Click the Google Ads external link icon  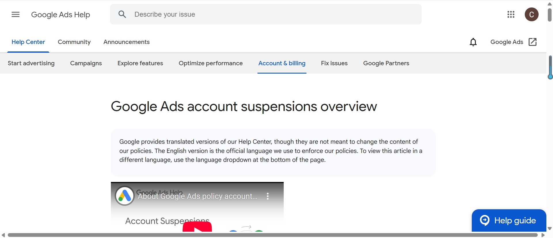(533, 42)
